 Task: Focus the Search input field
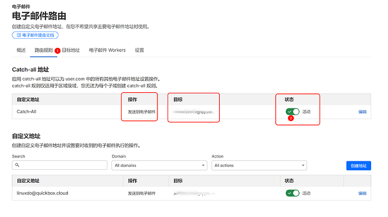point(60,165)
